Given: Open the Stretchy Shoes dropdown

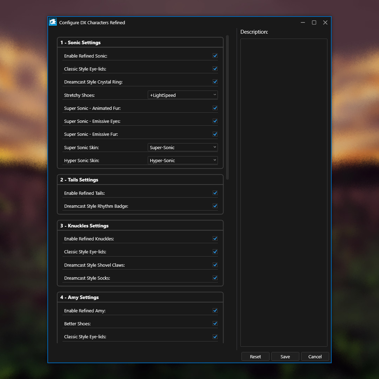Looking at the screenshot, I should pyautogui.click(x=182, y=95).
